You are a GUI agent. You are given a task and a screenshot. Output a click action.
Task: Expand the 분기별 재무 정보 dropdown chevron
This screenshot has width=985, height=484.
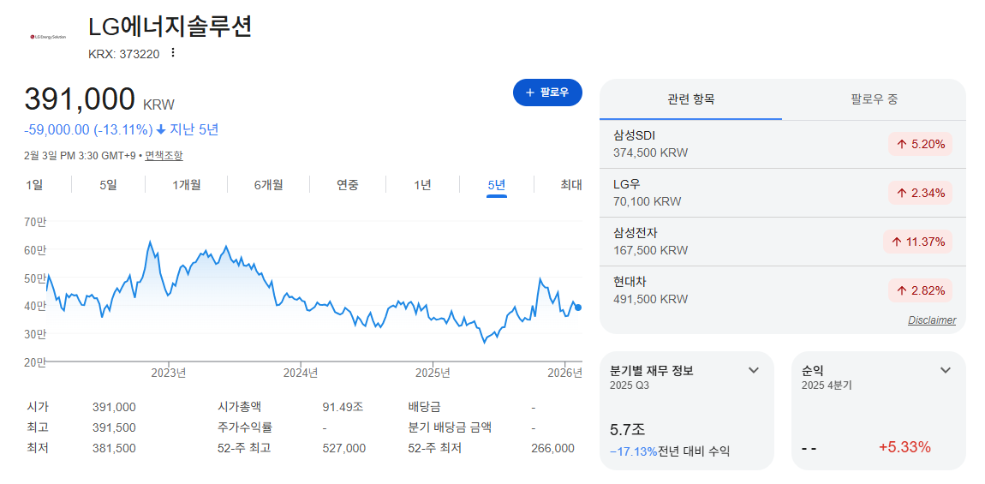pyautogui.click(x=754, y=370)
